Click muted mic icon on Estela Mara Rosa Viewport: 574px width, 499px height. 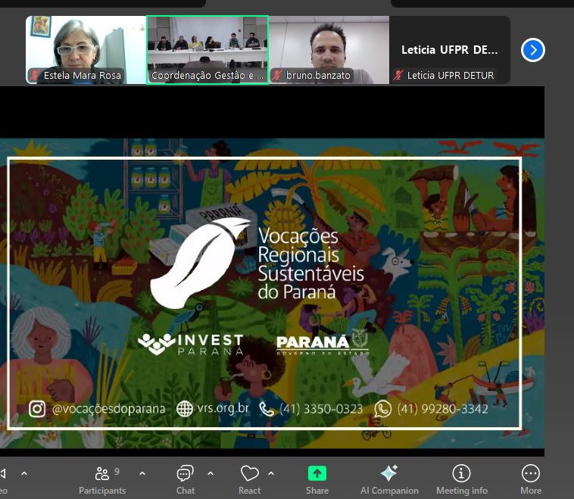[x=35, y=75]
